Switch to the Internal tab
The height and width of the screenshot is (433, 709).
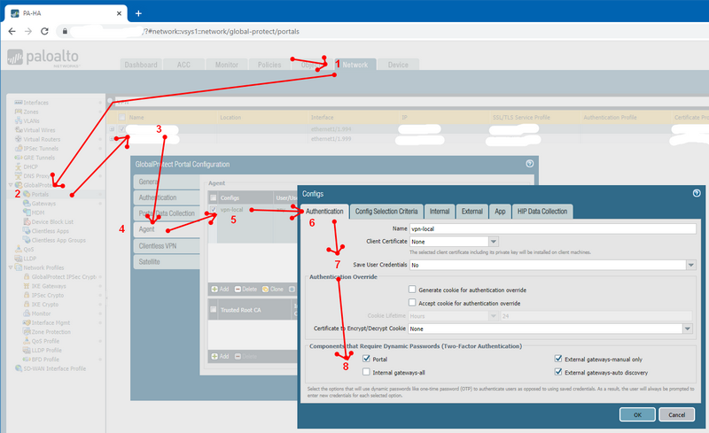point(440,211)
